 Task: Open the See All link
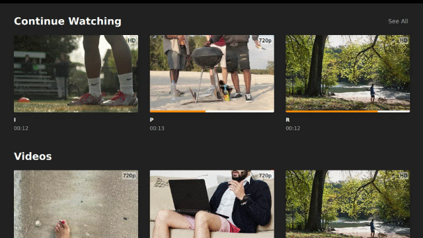(x=398, y=21)
